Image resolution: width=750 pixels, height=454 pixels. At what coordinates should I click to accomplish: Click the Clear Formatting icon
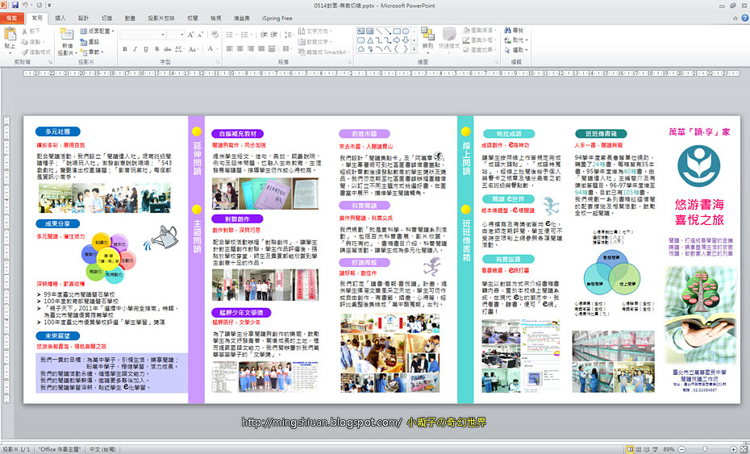point(215,35)
